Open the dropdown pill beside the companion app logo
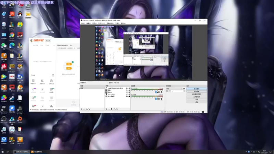Viewport: 274px width, 154px height. coord(48,40)
